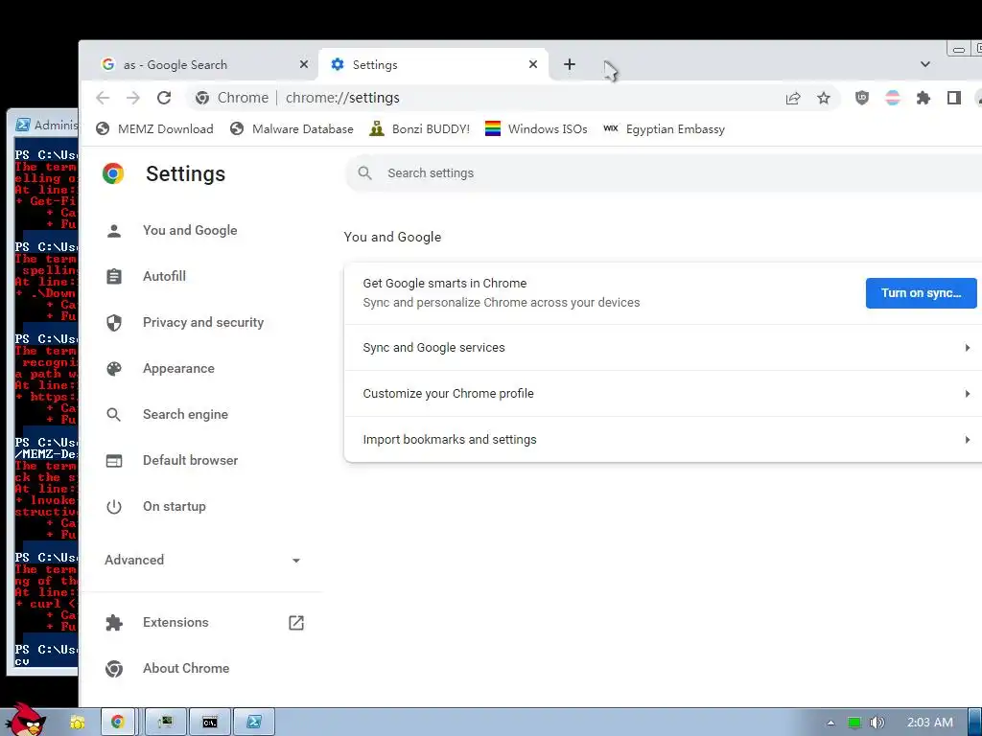Click the 2:03 AM clock
Image resolution: width=982 pixels, height=736 pixels.
[930, 723]
